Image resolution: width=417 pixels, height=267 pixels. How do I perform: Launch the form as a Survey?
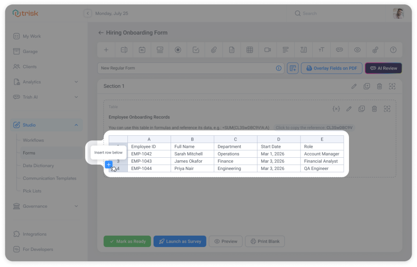point(180,241)
